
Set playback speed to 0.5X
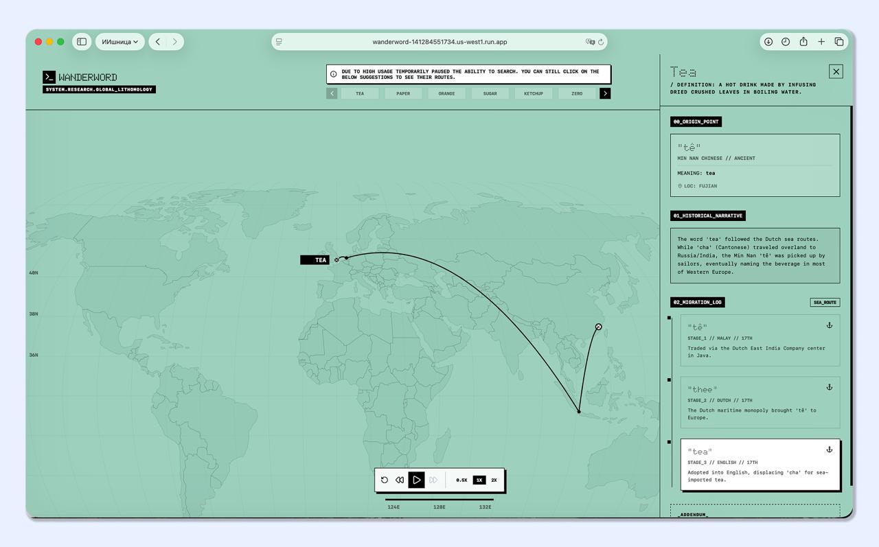(461, 480)
